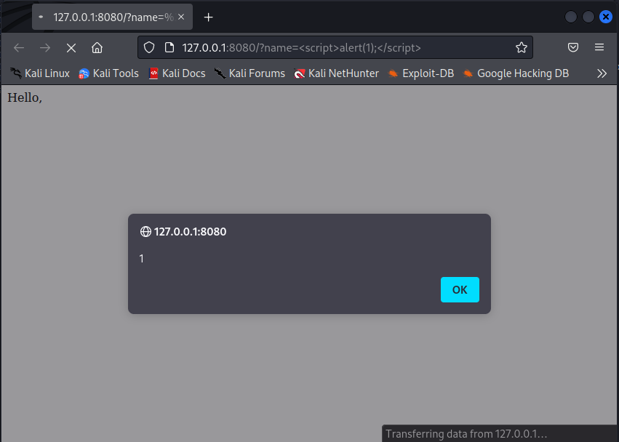This screenshot has width=619, height=442.
Task: Click the forward navigation arrow
Action: pos(45,48)
